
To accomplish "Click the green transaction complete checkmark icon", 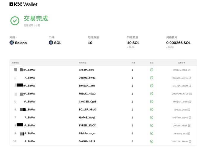I will tap(15, 21).
